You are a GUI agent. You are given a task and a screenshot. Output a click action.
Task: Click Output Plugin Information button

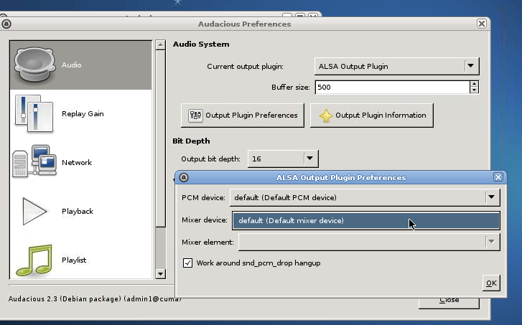coord(372,116)
